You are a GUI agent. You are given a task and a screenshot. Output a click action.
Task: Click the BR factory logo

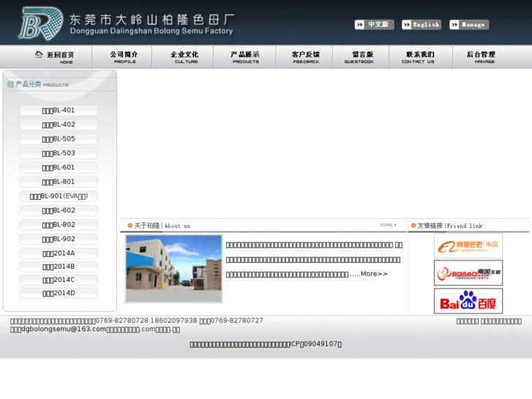(41, 23)
